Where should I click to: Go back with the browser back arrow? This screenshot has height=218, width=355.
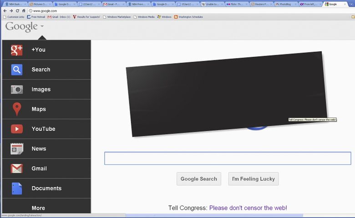(x=5, y=11)
